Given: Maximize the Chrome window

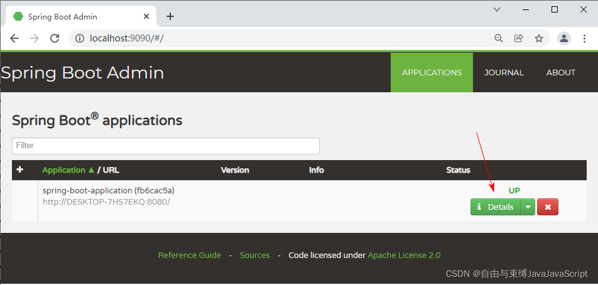Looking at the screenshot, I should 555,9.
